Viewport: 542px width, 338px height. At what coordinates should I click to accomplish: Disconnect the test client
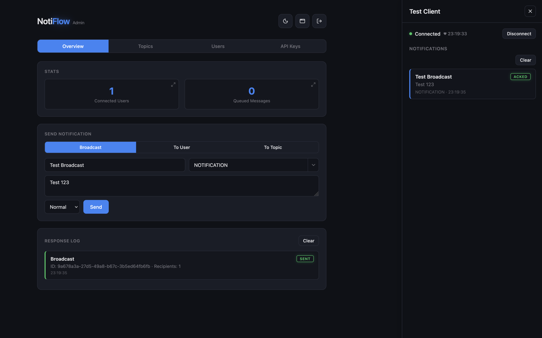tap(519, 34)
